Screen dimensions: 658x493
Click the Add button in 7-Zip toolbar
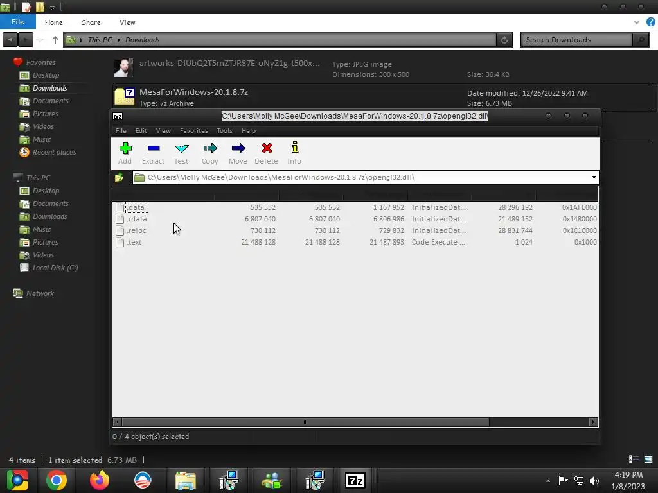pyautogui.click(x=125, y=153)
